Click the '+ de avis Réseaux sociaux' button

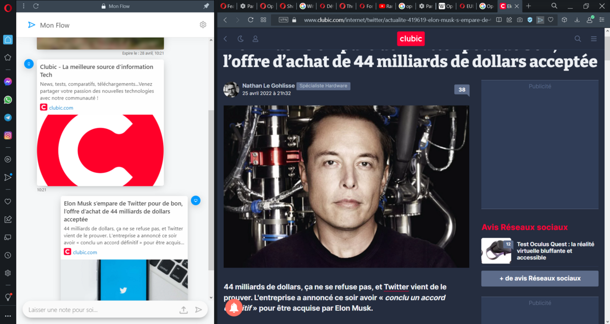540,278
